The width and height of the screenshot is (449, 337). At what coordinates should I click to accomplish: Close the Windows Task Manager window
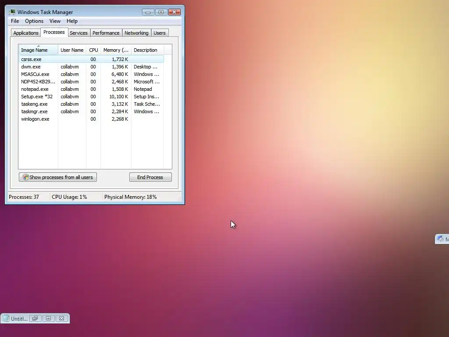tap(175, 12)
